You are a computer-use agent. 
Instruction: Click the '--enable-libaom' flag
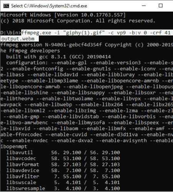tap(56, 129)
